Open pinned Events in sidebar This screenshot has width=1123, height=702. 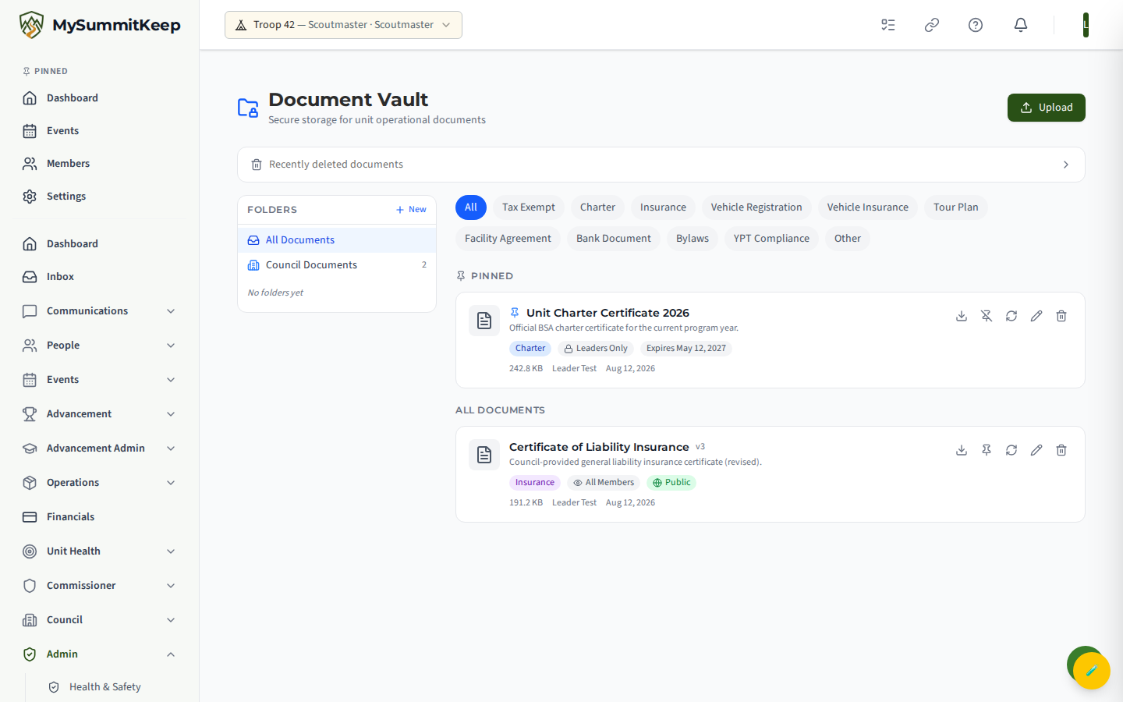coord(100,130)
